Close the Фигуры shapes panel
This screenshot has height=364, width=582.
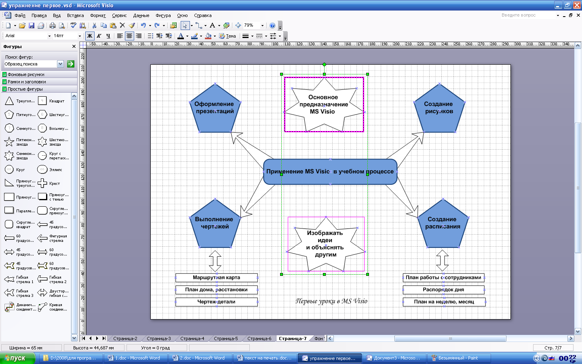click(x=74, y=47)
